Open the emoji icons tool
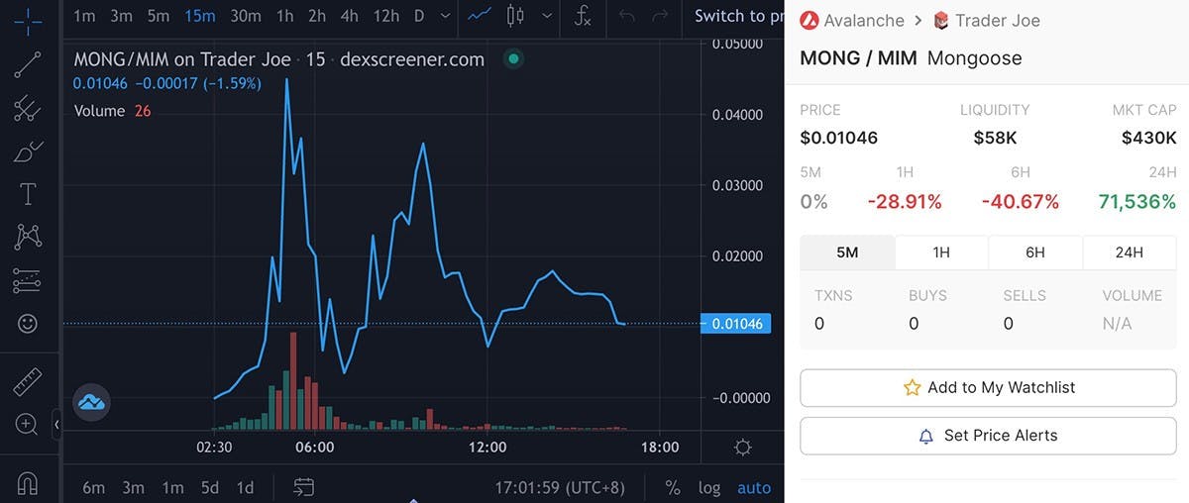This screenshot has height=503, width=1189. coord(28,323)
